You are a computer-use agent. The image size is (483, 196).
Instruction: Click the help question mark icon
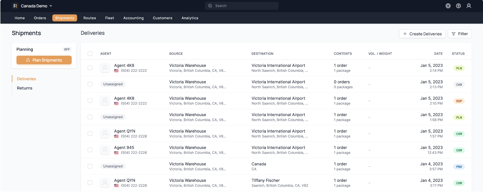[x=458, y=6]
